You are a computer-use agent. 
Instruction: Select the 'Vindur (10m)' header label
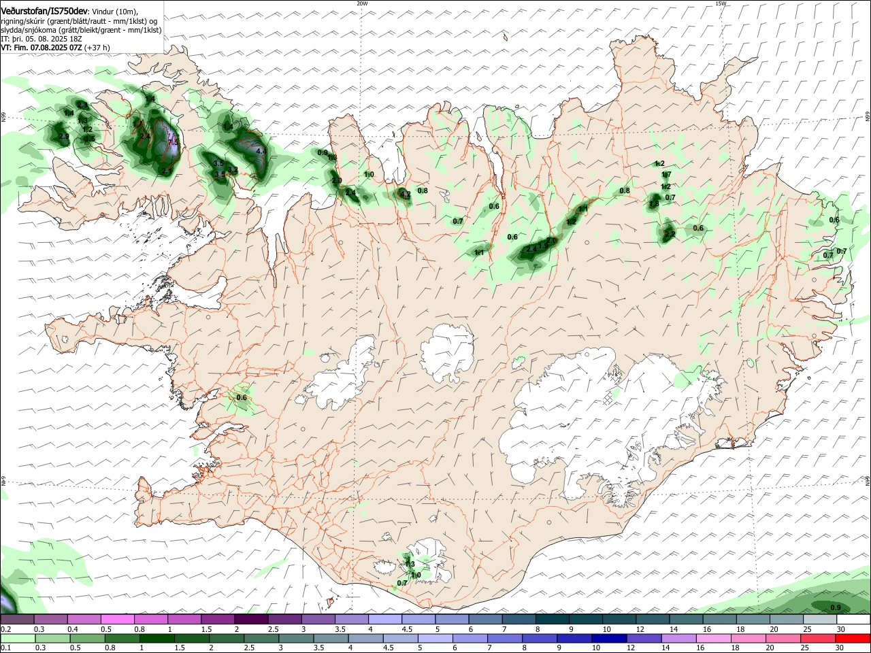(x=114, y=12)
